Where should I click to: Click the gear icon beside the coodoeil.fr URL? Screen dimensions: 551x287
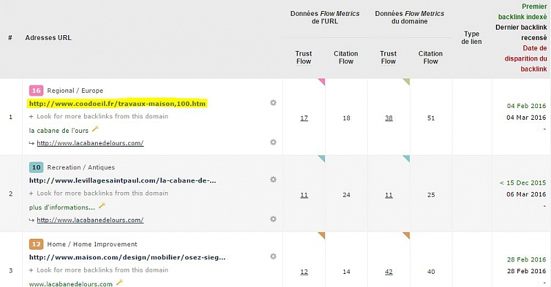(273, 103)
